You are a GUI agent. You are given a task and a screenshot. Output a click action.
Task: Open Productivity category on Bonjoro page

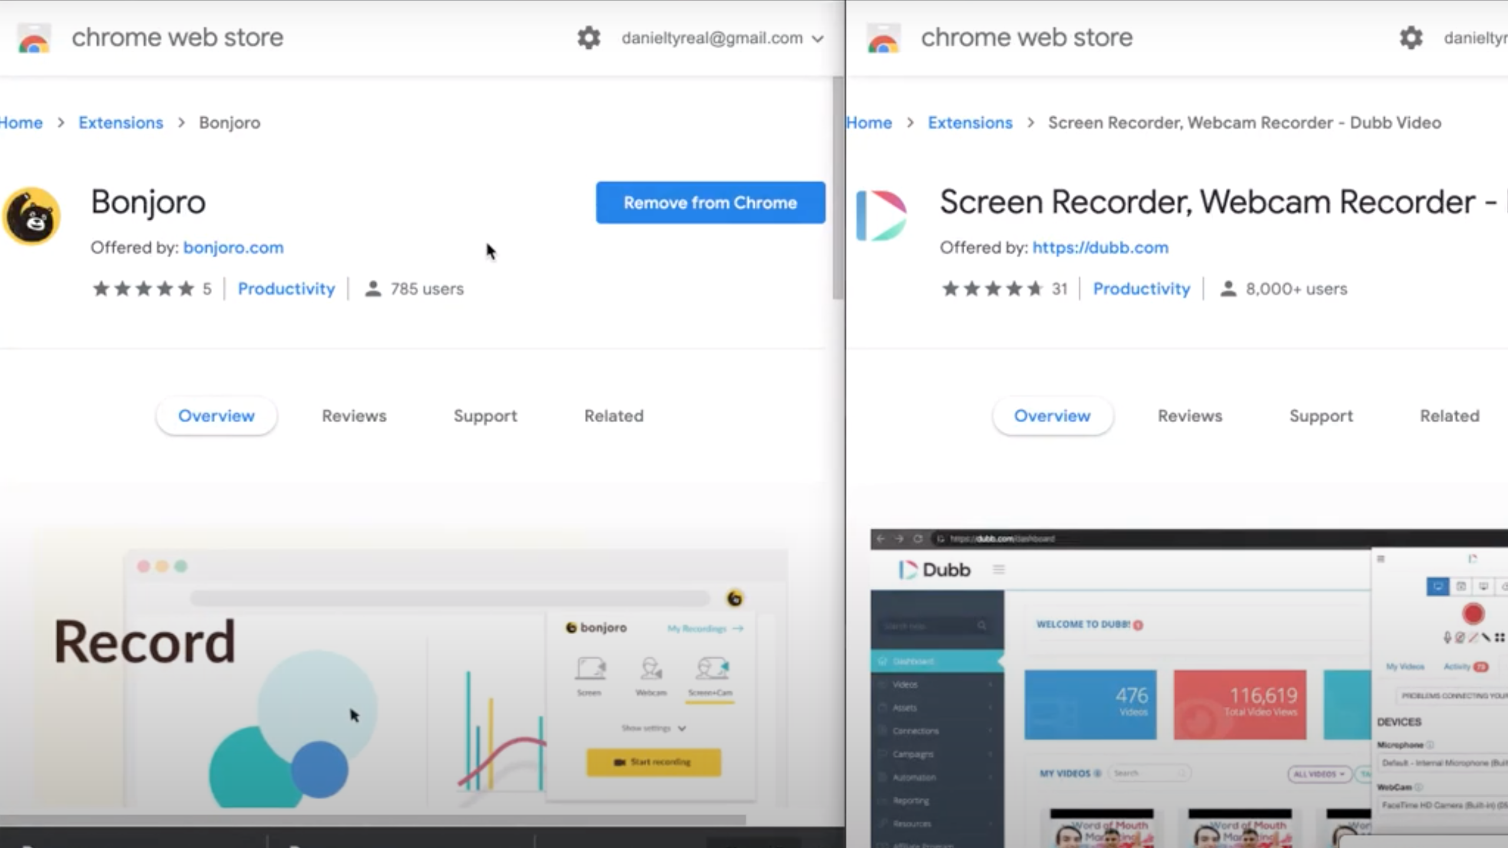click(286, 289)
